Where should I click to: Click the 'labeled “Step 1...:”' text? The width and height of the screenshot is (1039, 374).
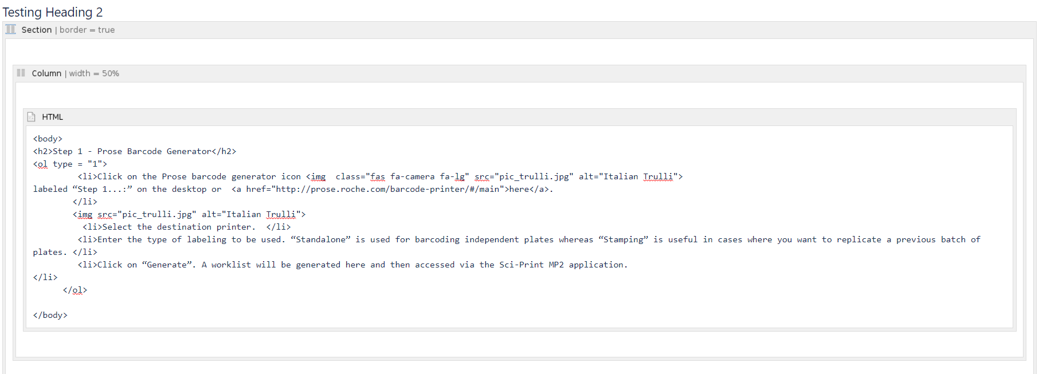click(83, 189)
